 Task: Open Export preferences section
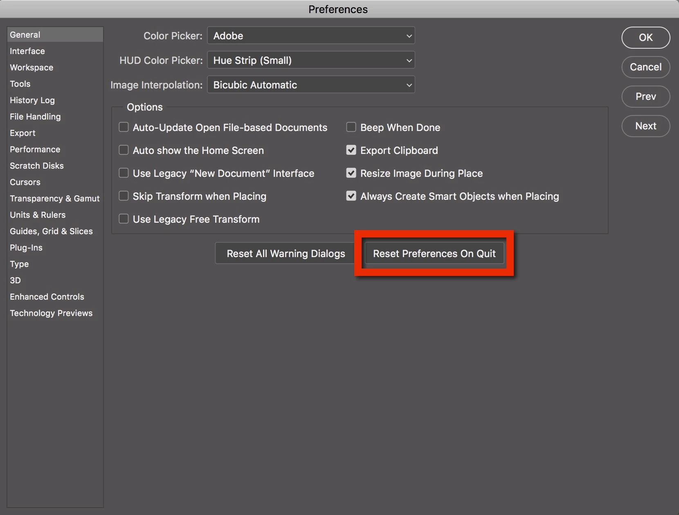(55, 133)
